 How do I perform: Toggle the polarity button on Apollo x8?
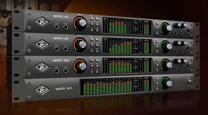(92, 51)
